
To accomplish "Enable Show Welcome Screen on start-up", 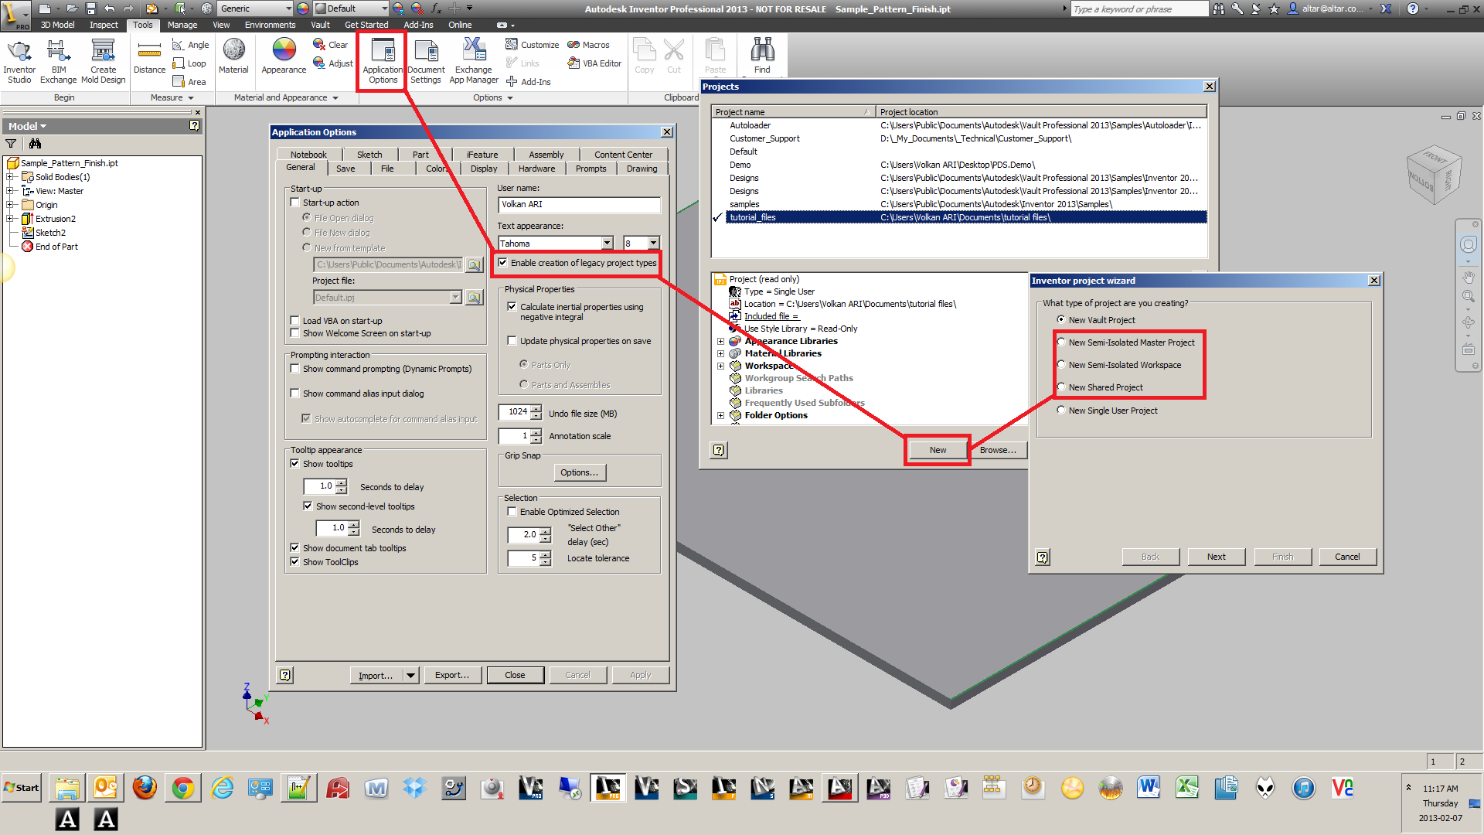I will (x=295, y=333).
